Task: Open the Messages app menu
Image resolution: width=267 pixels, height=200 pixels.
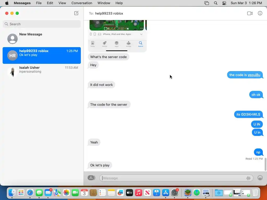Action: pyautogui.click(x=22, y=3)
